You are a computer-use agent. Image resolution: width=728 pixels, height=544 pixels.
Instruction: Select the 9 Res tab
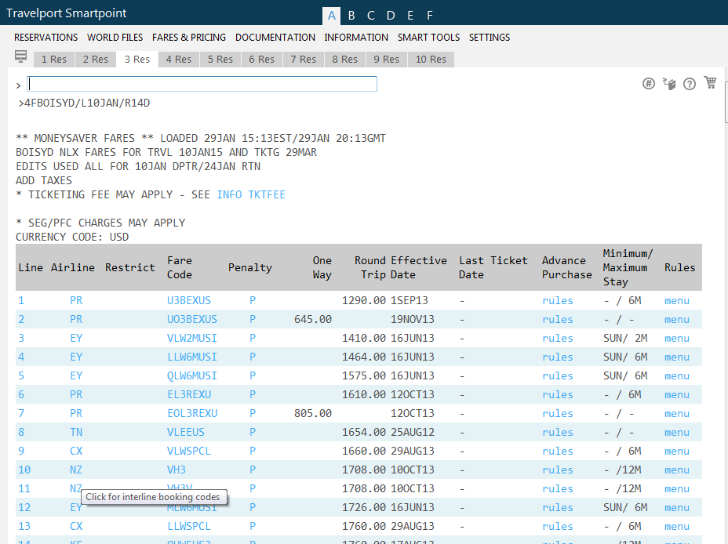click(x=386, y=60)
